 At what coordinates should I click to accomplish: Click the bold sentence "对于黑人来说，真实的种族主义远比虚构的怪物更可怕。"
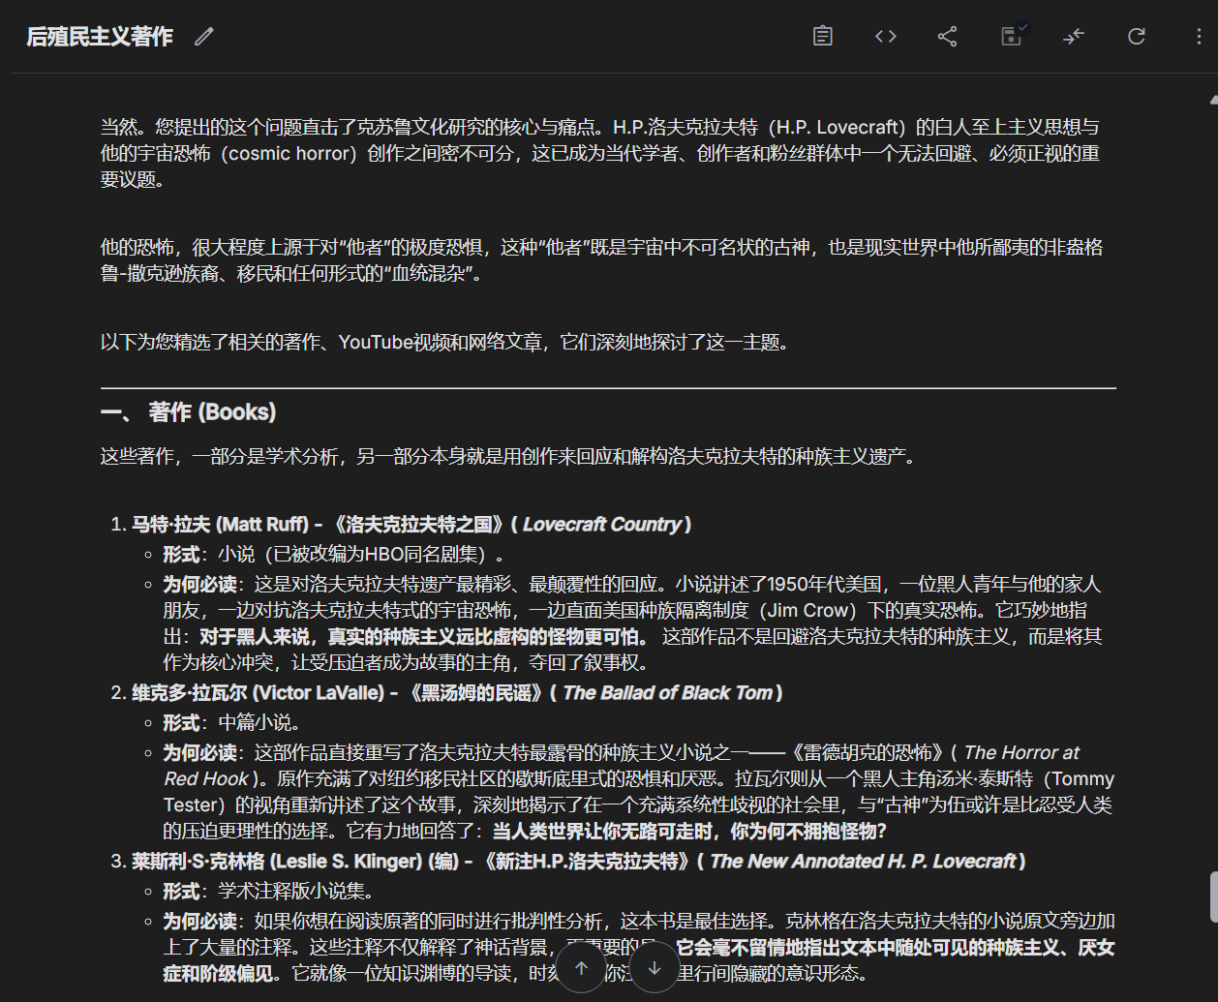[426, 637]
